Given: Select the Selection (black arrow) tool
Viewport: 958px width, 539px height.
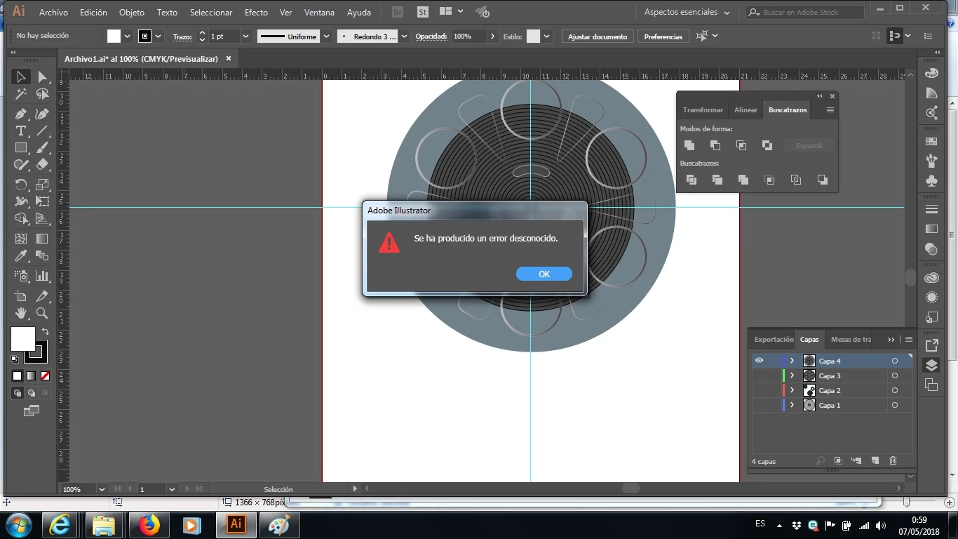Looking at the screenshot, I should point(21,76).
